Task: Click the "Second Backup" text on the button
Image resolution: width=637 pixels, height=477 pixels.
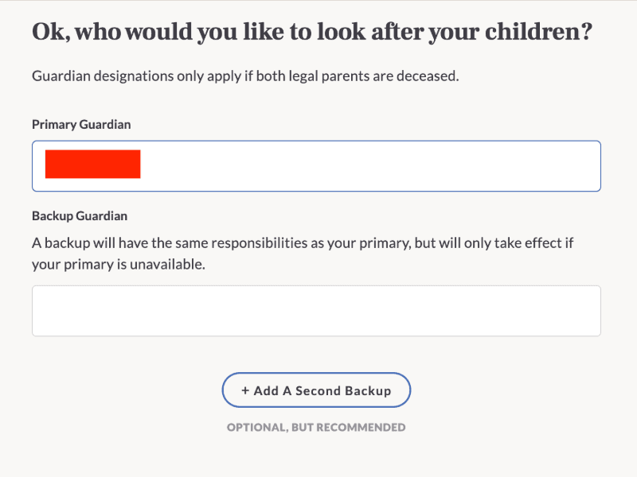Action: [x=348, y=391]
